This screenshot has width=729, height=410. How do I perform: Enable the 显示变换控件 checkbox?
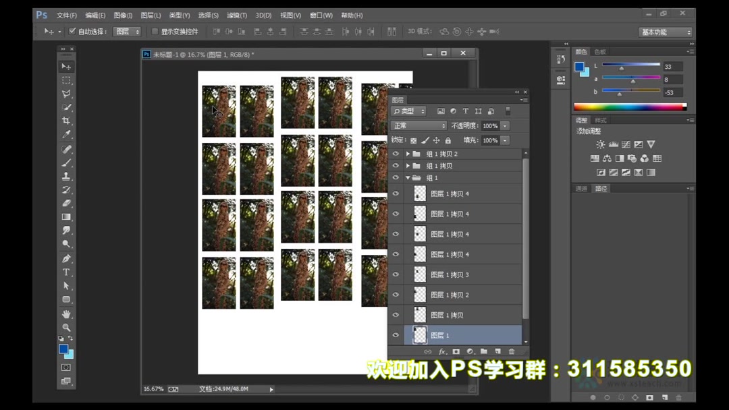pos(155,31)
